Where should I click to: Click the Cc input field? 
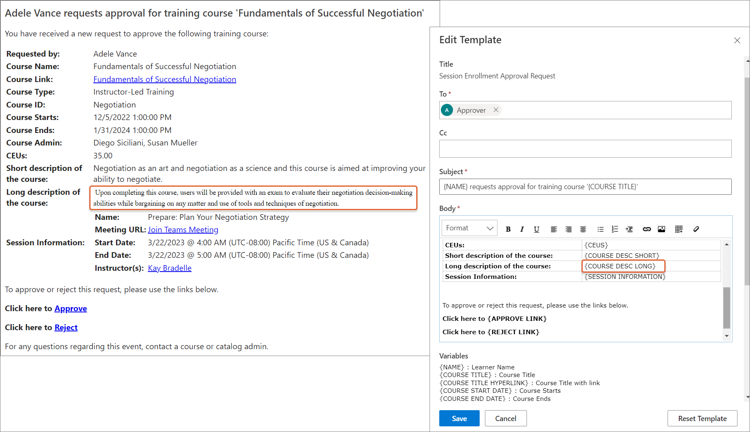[x=585, y=149]
